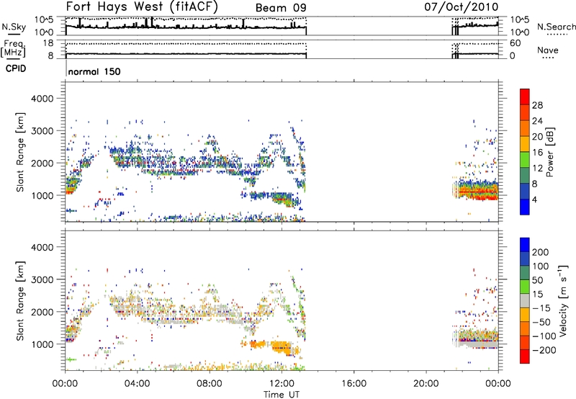Click the "Velocity [m s-1]" colorbar title
Image resolution: width=576 pixels, height=399 pixels.
(x=562, y=300)
